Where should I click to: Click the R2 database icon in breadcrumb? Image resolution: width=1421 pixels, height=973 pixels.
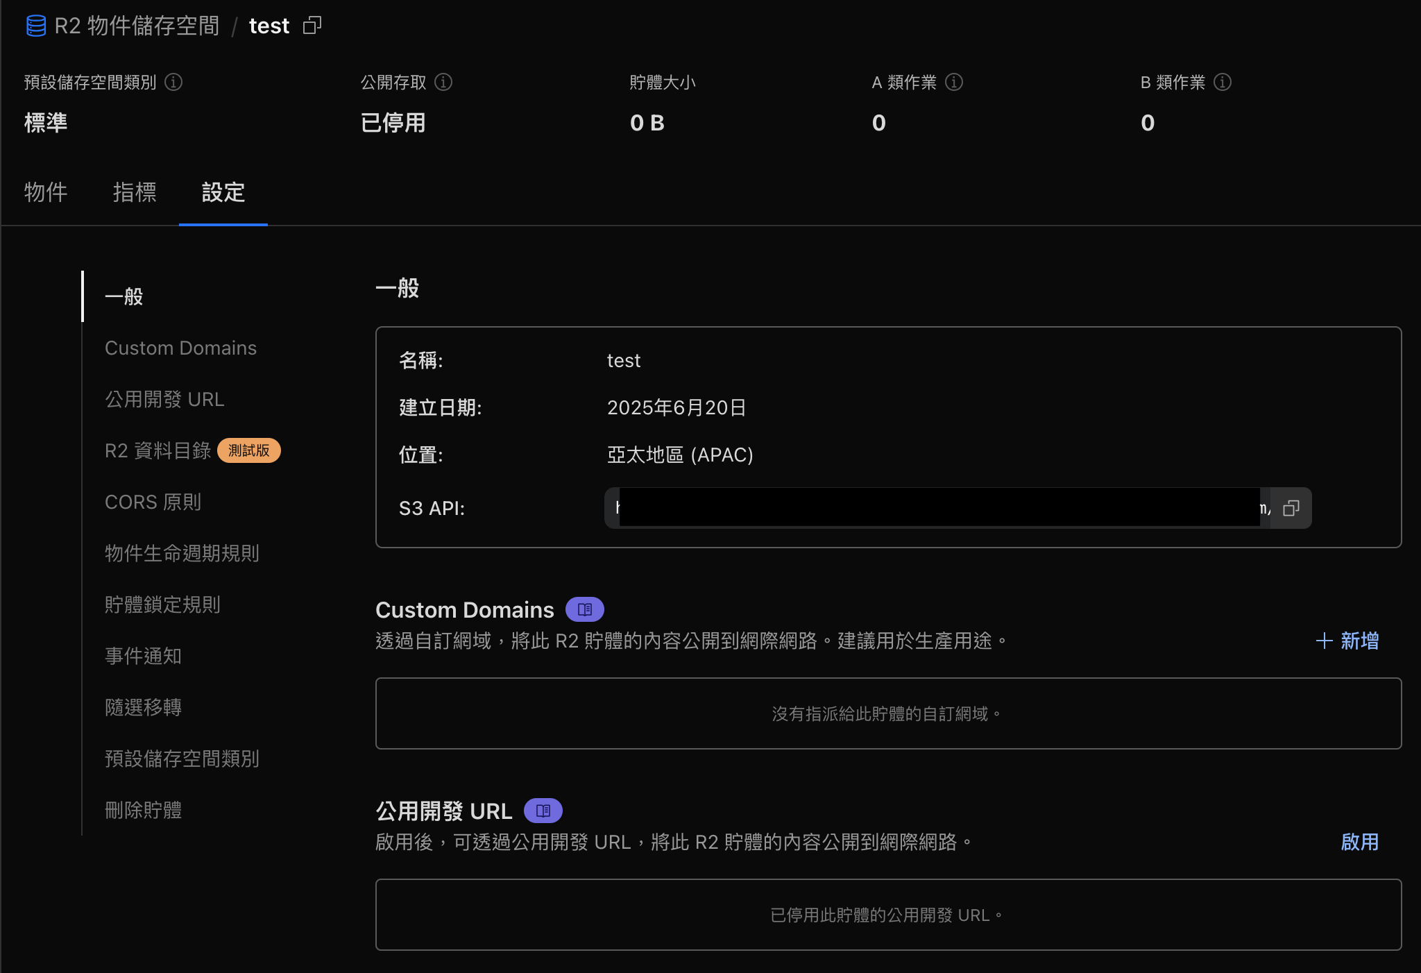(x=36, y=26)
